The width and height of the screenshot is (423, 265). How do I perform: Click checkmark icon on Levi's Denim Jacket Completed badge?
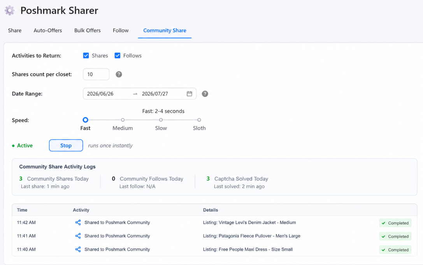(383, 223)
